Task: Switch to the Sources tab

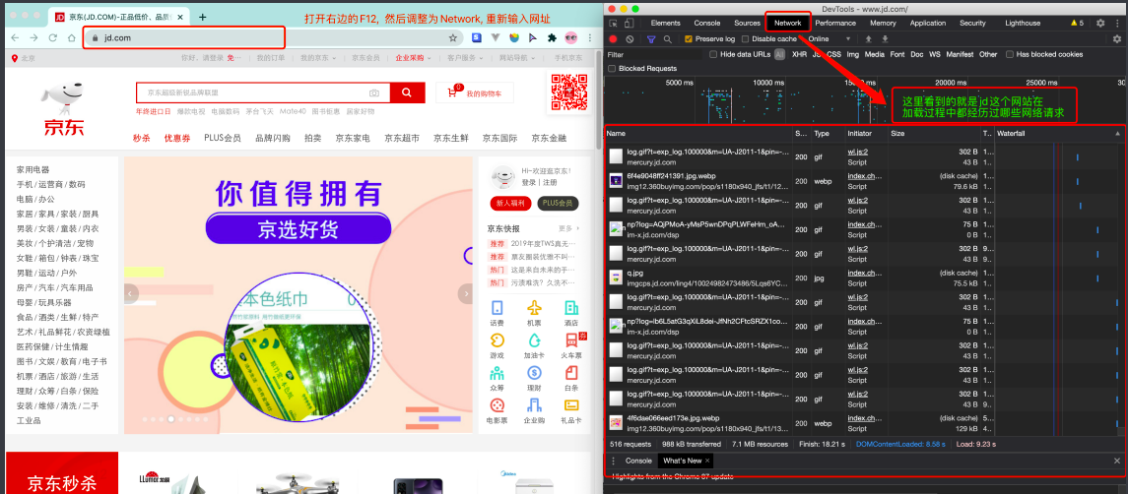Action: coord(748,23)
